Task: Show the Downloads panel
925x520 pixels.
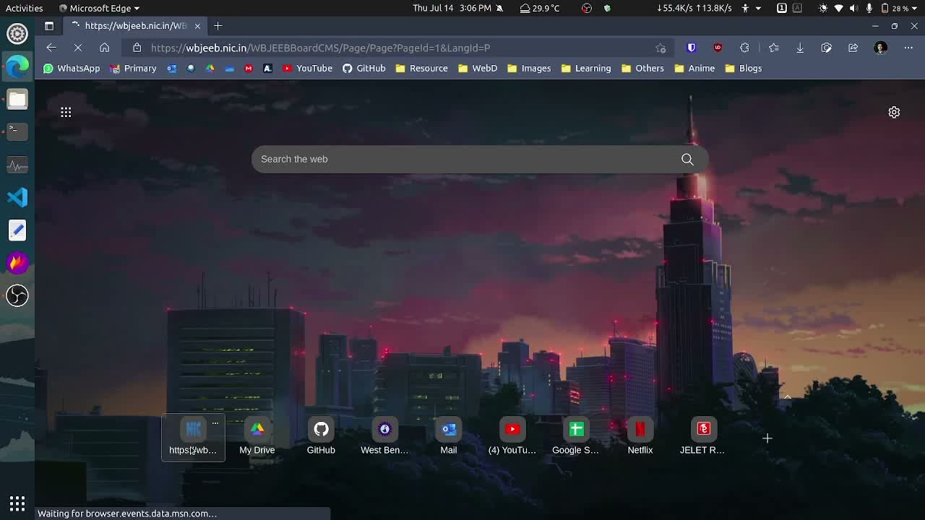Action: pos(800,48)
